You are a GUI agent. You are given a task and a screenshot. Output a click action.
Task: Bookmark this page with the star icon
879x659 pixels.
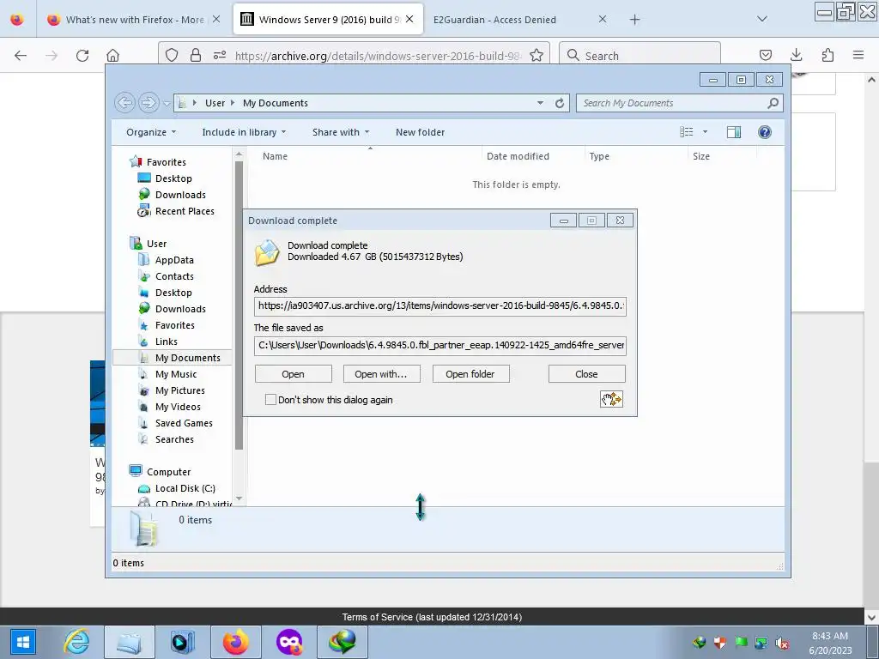point(536,55)
